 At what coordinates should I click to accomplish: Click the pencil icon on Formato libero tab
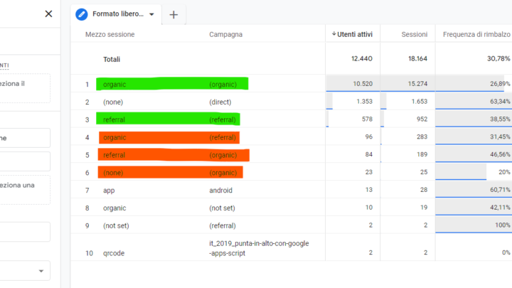[82, 14]
